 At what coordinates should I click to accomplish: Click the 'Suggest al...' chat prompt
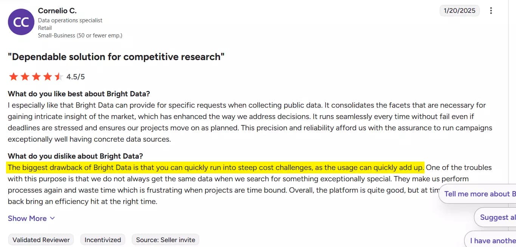pos(498,217)
